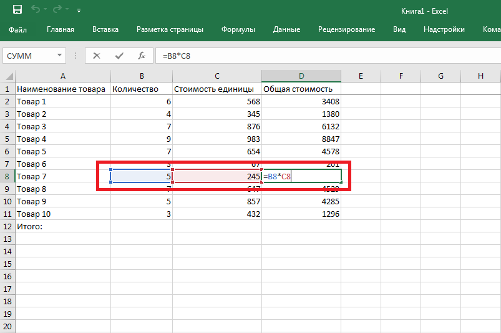The width and height of the screenshot is (501, 333).
Task: Open the Рецензирование ribbon tab
Action: click(x=346, y=29)
